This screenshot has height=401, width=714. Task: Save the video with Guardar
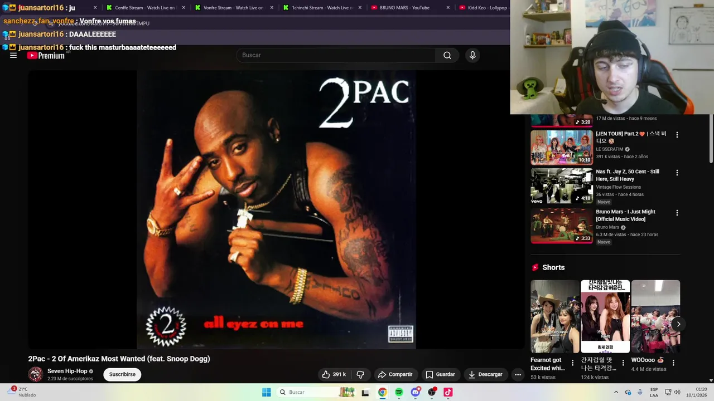point(440,374)
